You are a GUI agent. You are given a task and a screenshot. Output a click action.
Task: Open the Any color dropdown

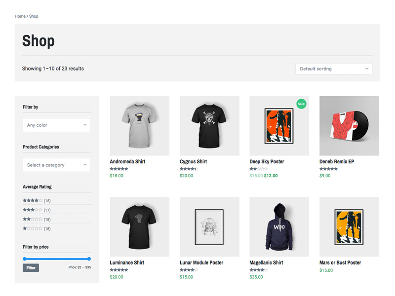pyautogui.click(x=57, y=125)
